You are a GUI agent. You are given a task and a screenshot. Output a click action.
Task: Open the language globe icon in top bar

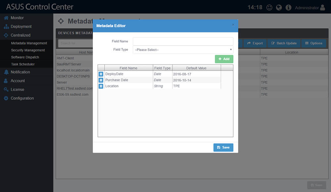[x=279, y=7]
